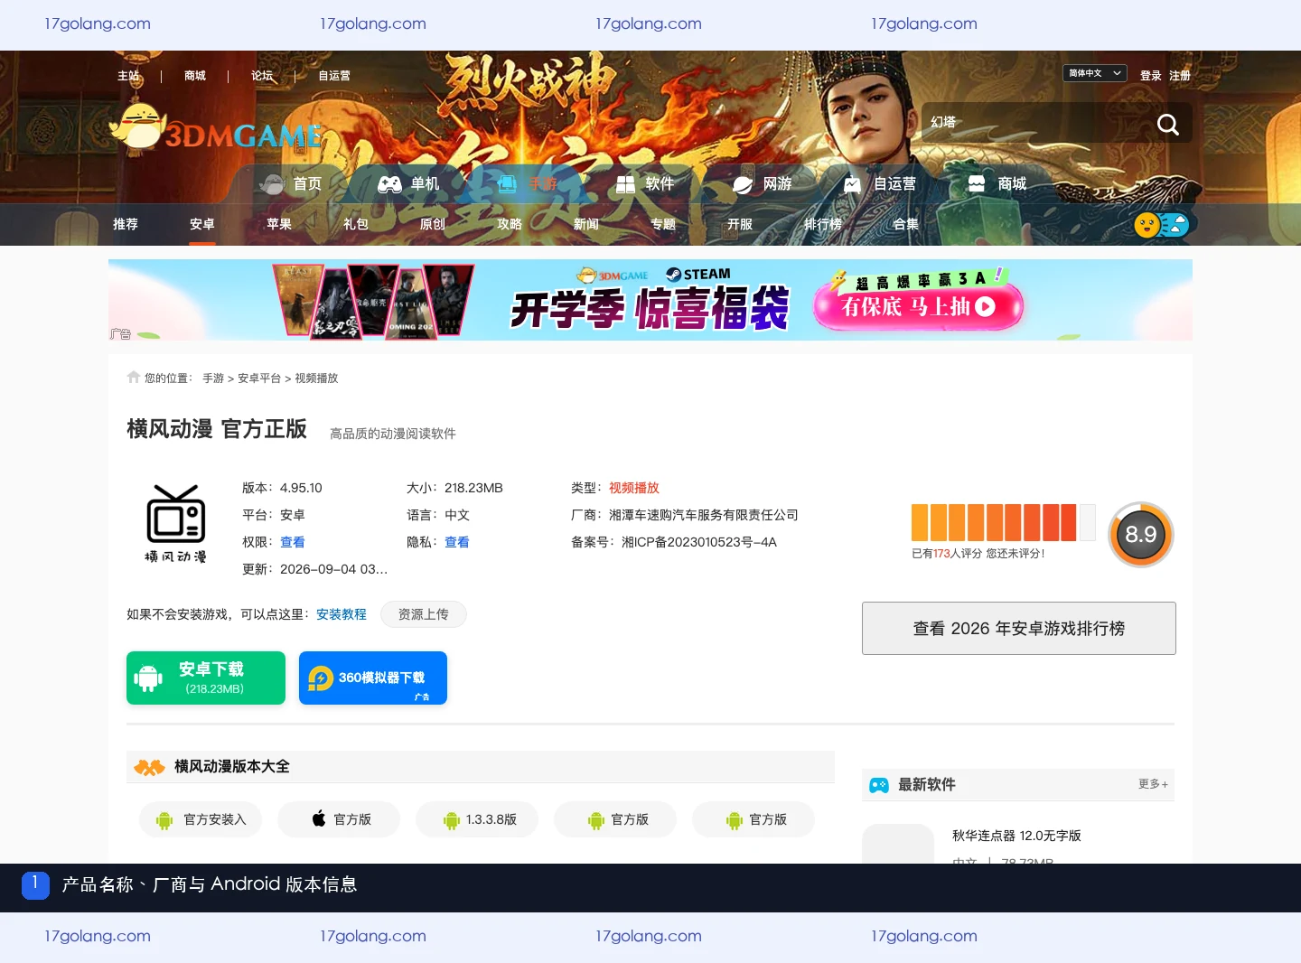Click the 秋华连点器 thumbnail
1301x963 pixels.
pos(898,844)
